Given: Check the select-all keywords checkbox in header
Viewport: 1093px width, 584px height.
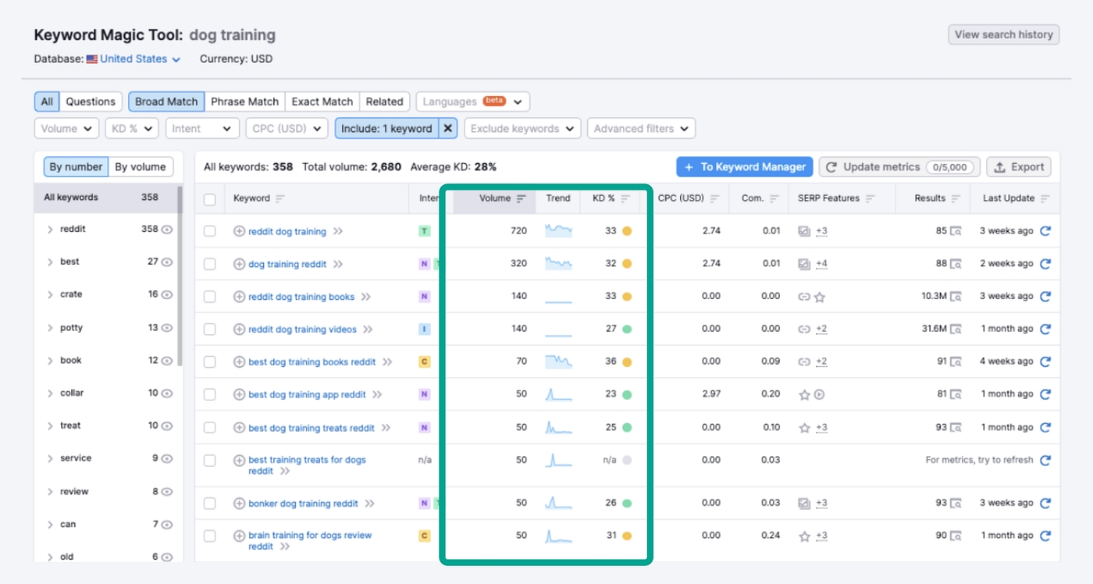Looking at the screenshot, I should click(x=209, y=199).
